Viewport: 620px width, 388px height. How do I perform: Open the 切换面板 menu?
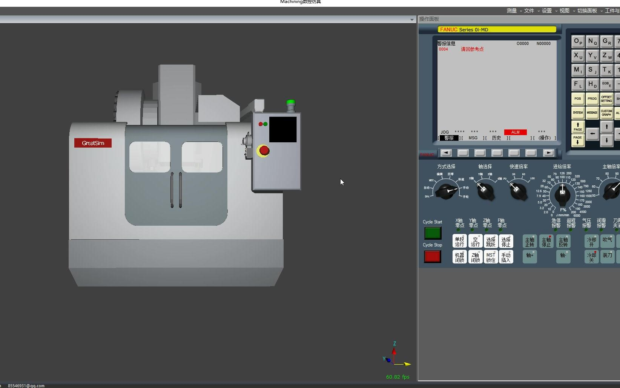click(x=587, y=11)
